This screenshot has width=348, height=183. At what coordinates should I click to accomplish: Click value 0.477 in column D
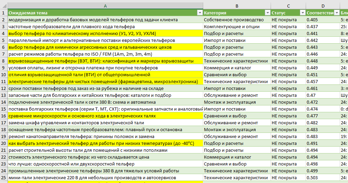[323, 116]
